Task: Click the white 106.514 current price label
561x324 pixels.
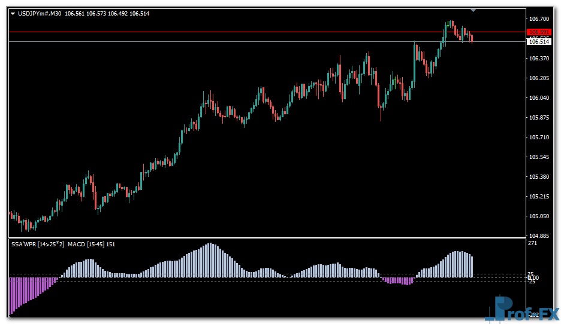Action: click(539, 42)
